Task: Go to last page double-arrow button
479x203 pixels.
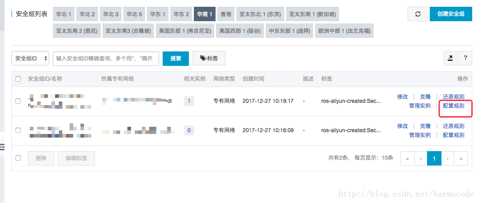Action: [461, 158]
